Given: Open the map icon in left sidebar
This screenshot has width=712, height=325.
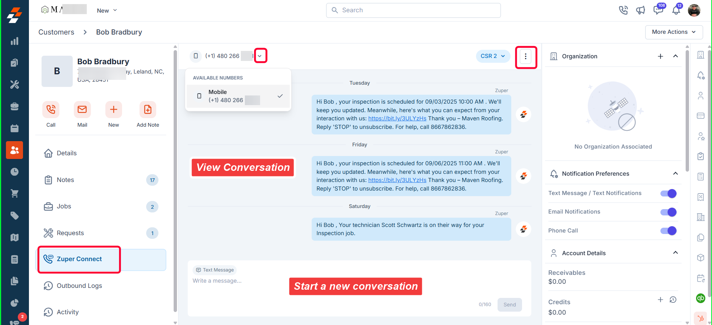Looking at the screenshot, I should click(x=14, y=237).
